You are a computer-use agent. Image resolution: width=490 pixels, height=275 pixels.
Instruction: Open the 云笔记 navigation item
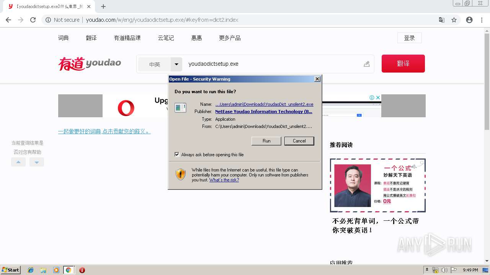pyautogui.click(x=166, y=38)
